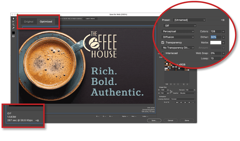This screenshot has width=240, height=141.
Task: Expand the Dither percentage dropdown arrow
Action: pyautogui.click(x=223, y=37)
